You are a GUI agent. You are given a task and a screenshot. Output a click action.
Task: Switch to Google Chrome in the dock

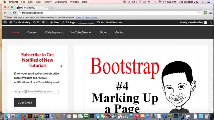click(x=41, y=116)
